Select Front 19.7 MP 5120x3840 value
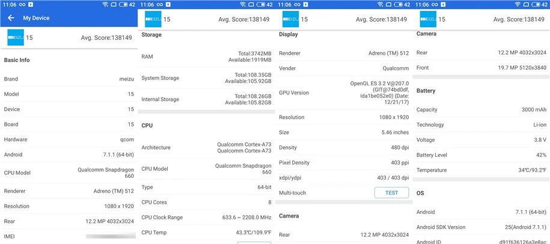This screenshot has width=550, height=244. tap(522, 68)
